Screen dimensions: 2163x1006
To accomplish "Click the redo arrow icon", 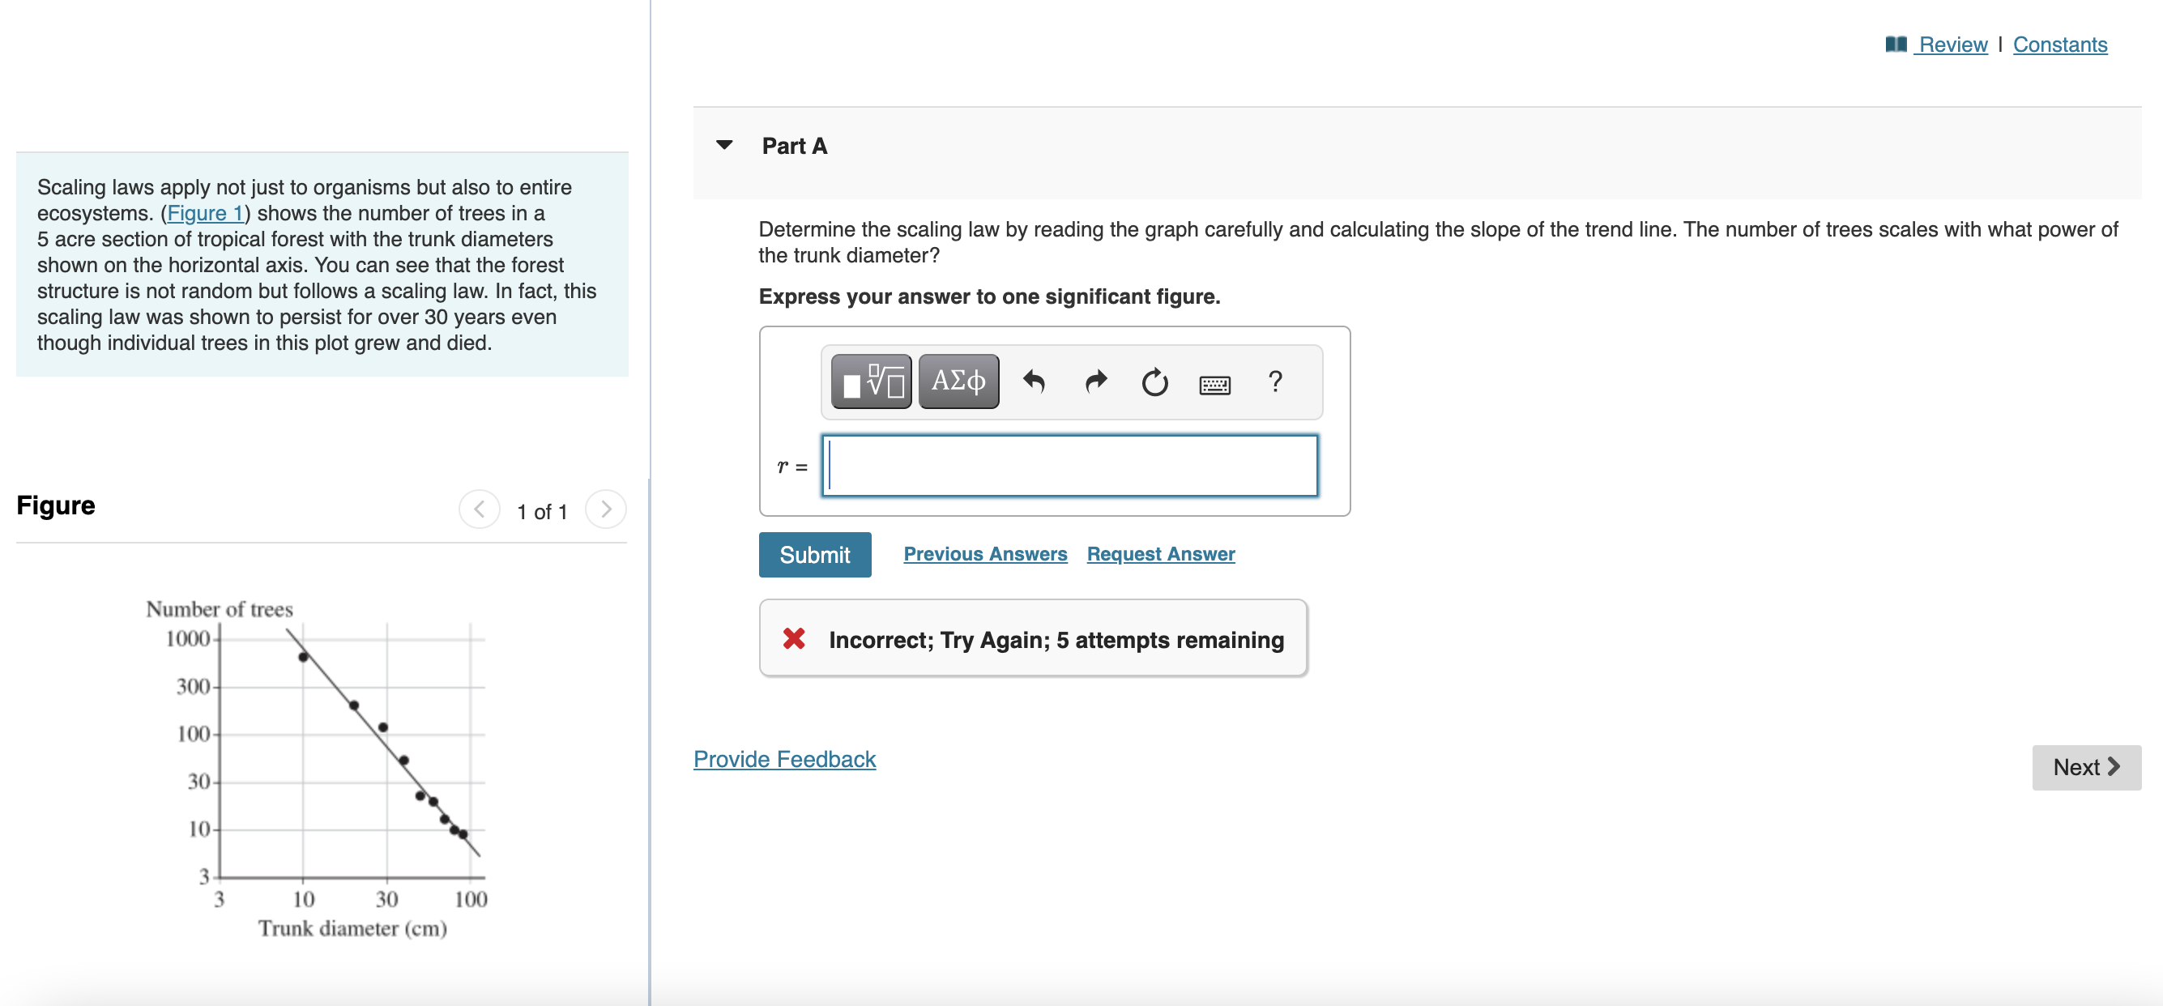I will click(x=1095, y=382).
